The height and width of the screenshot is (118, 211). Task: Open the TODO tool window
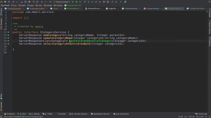pyautogui.click(x=47, y=114)
